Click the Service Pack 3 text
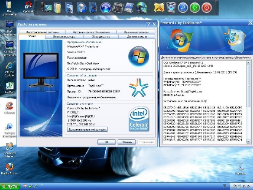 [76, 52]
